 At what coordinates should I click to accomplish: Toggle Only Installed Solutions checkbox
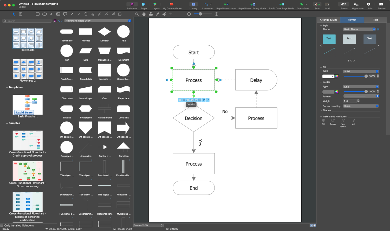[2, 226]
